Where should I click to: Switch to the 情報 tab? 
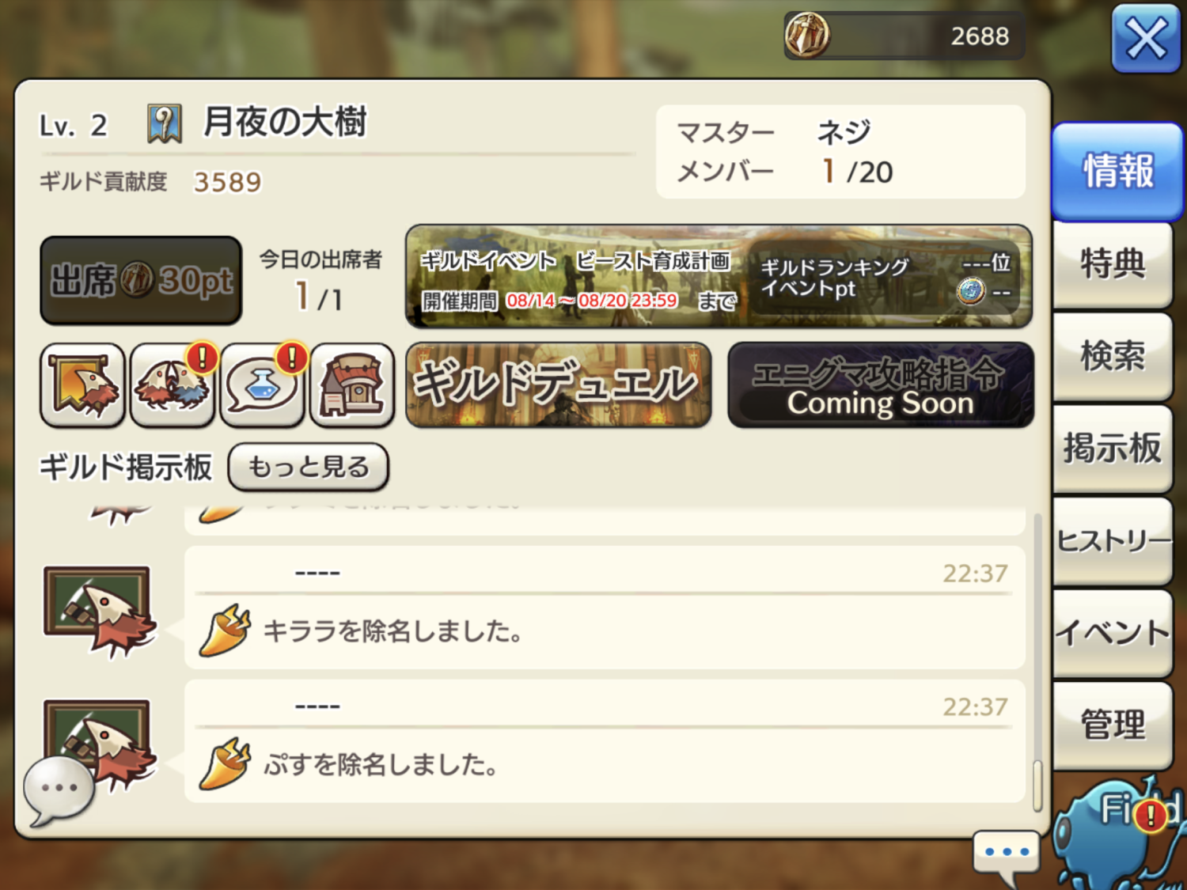tap(1117, 171)
